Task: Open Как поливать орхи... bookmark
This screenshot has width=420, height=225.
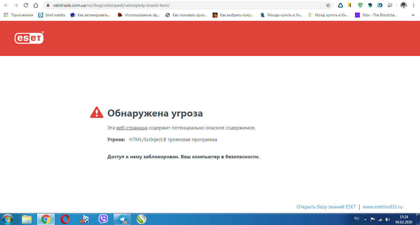Action: pos(186,15)
